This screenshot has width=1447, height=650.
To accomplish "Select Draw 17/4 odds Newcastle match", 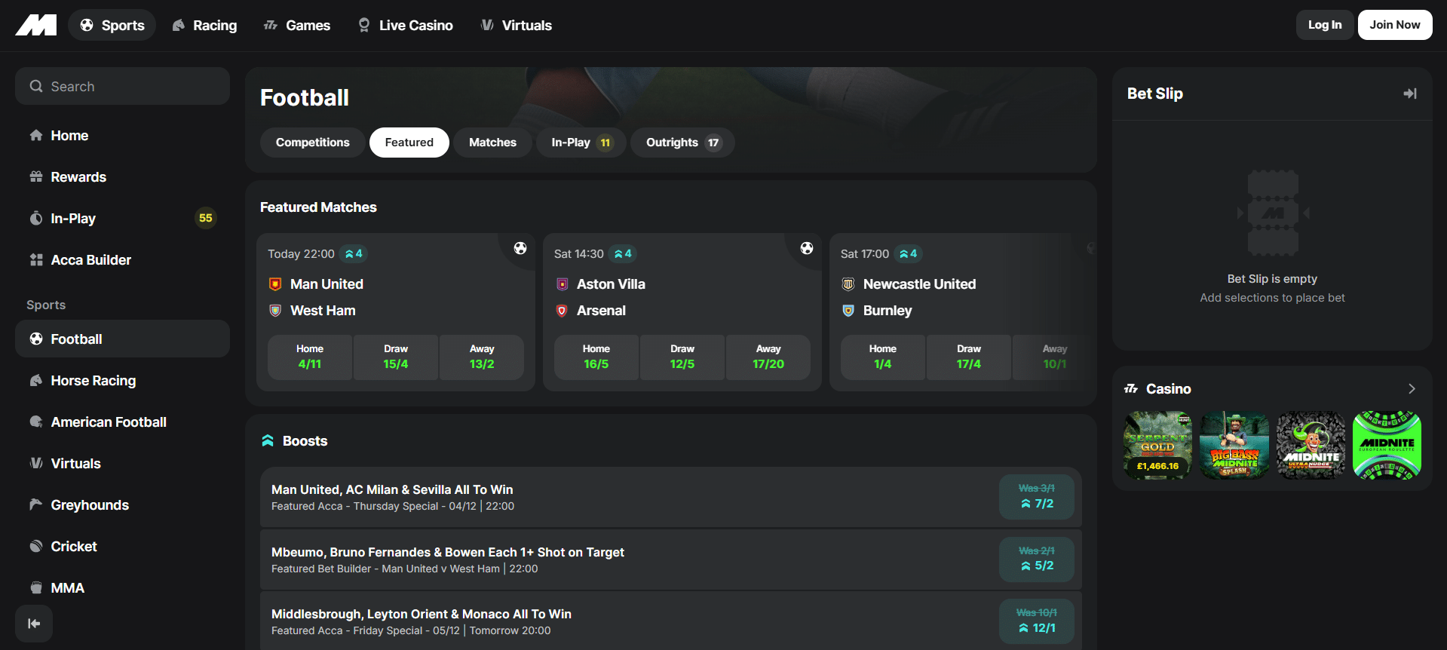I will pyautogui.click(x=969, y=357).
